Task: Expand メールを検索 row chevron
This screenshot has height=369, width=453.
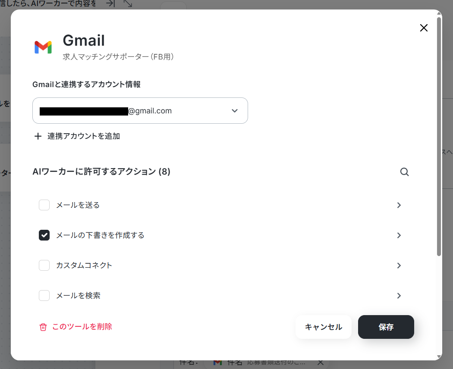Action: (399, 296)
